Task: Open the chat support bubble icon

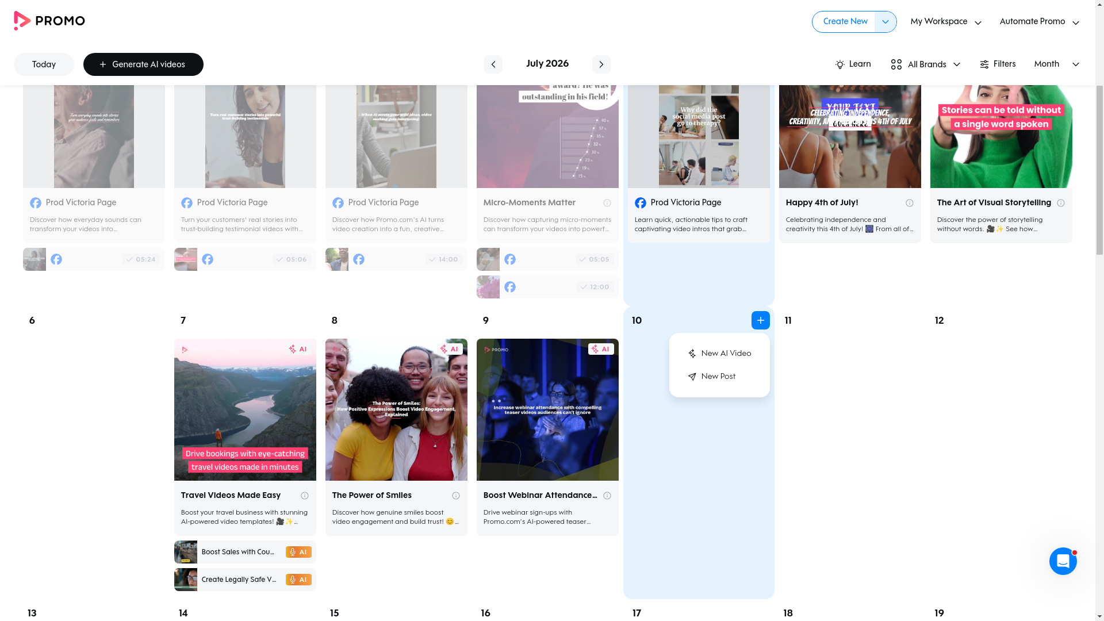Action: point(1063,561)
